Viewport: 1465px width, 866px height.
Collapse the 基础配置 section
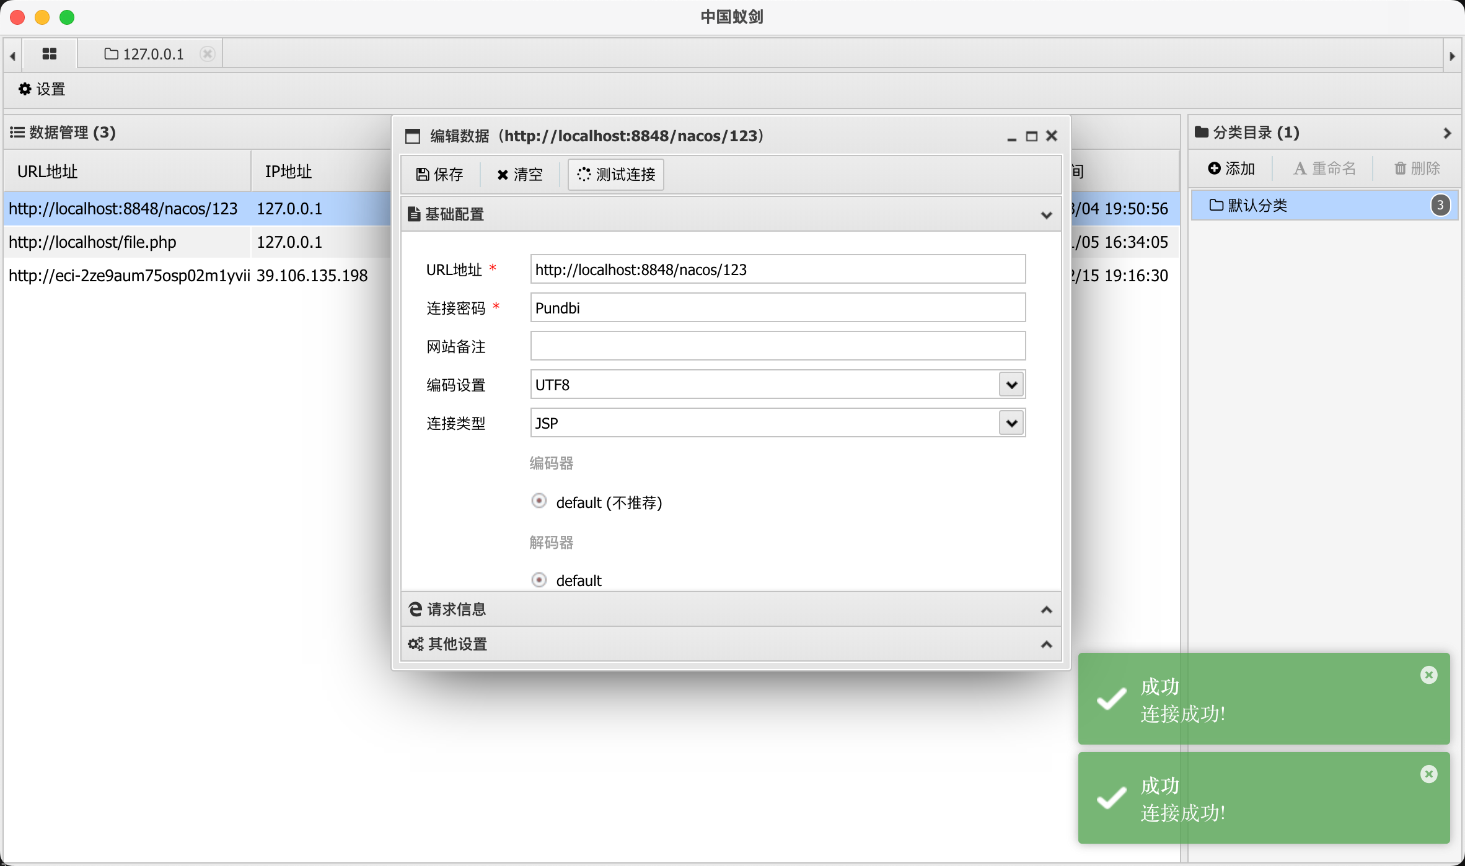coord(1047,215)
